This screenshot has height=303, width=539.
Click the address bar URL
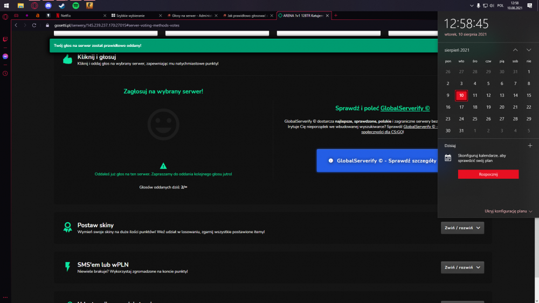(117, 25)
